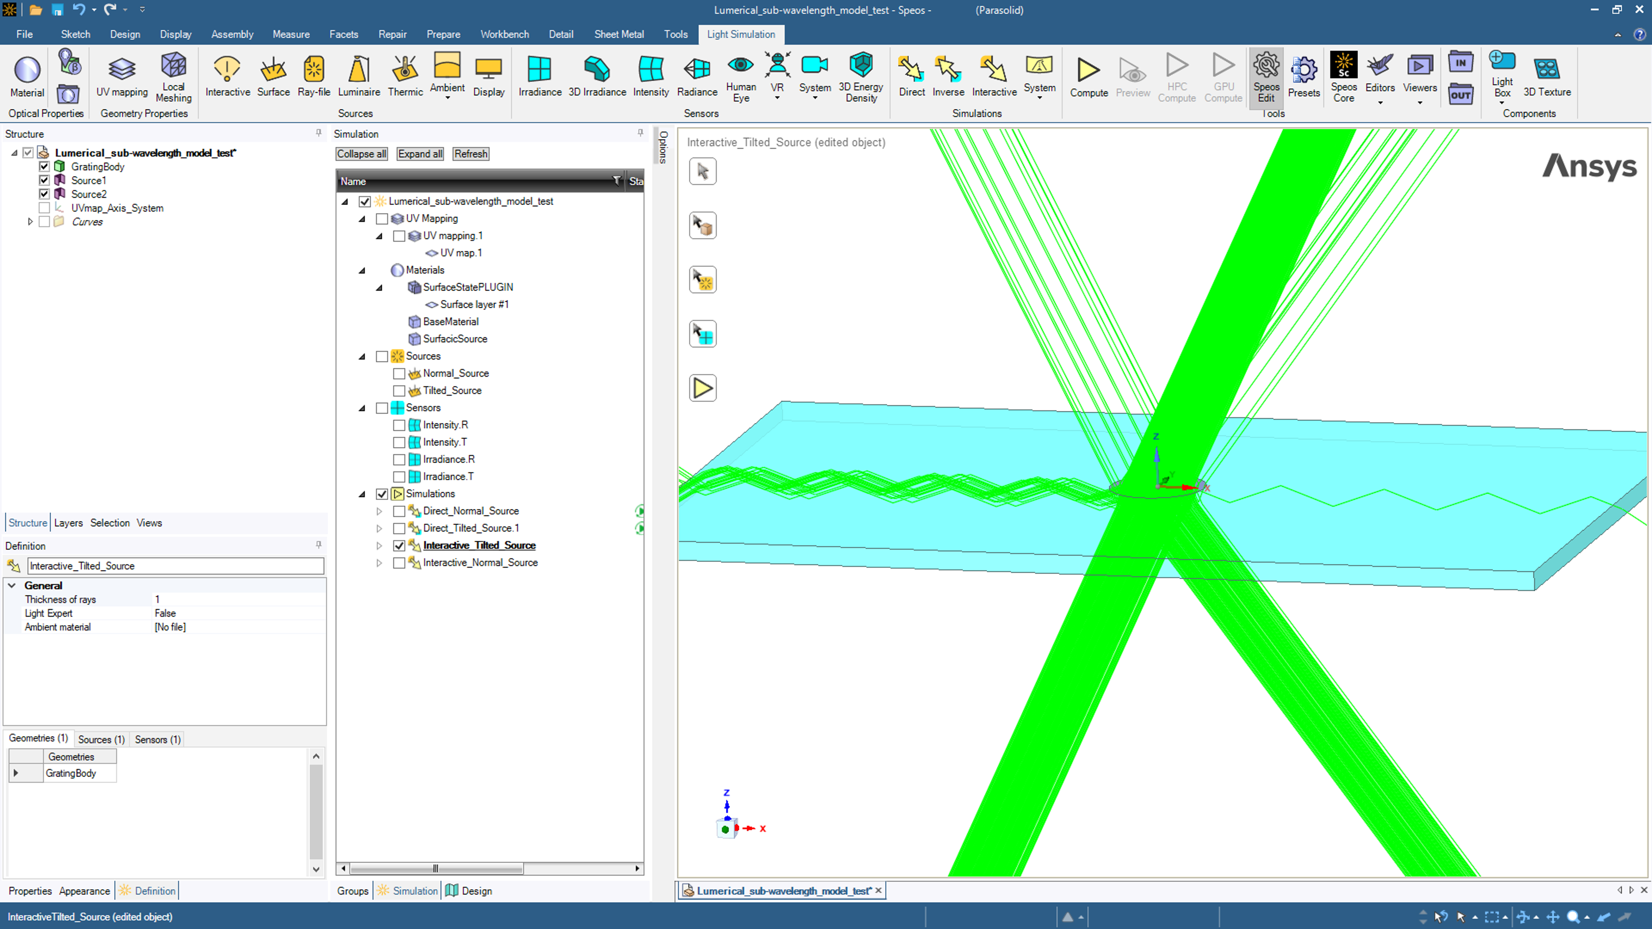The width and height of the screenshot is (1652, 929).
Task: Create a Direct simulation
Action: click(x=911, y=77)
